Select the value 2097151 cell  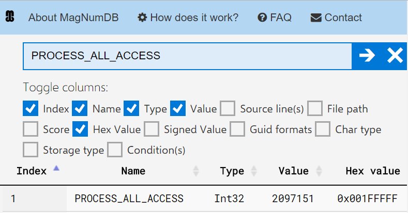coord(293,199)
